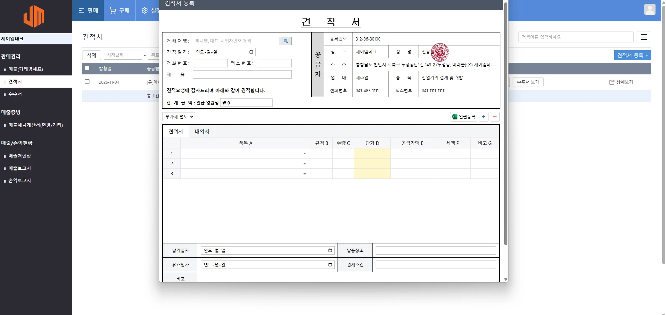
Task: Toggle the select-all checkbox in list header
Action: click(87, 68)
